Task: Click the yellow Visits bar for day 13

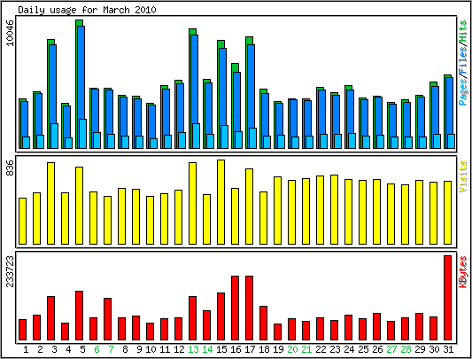Action: 193,203
